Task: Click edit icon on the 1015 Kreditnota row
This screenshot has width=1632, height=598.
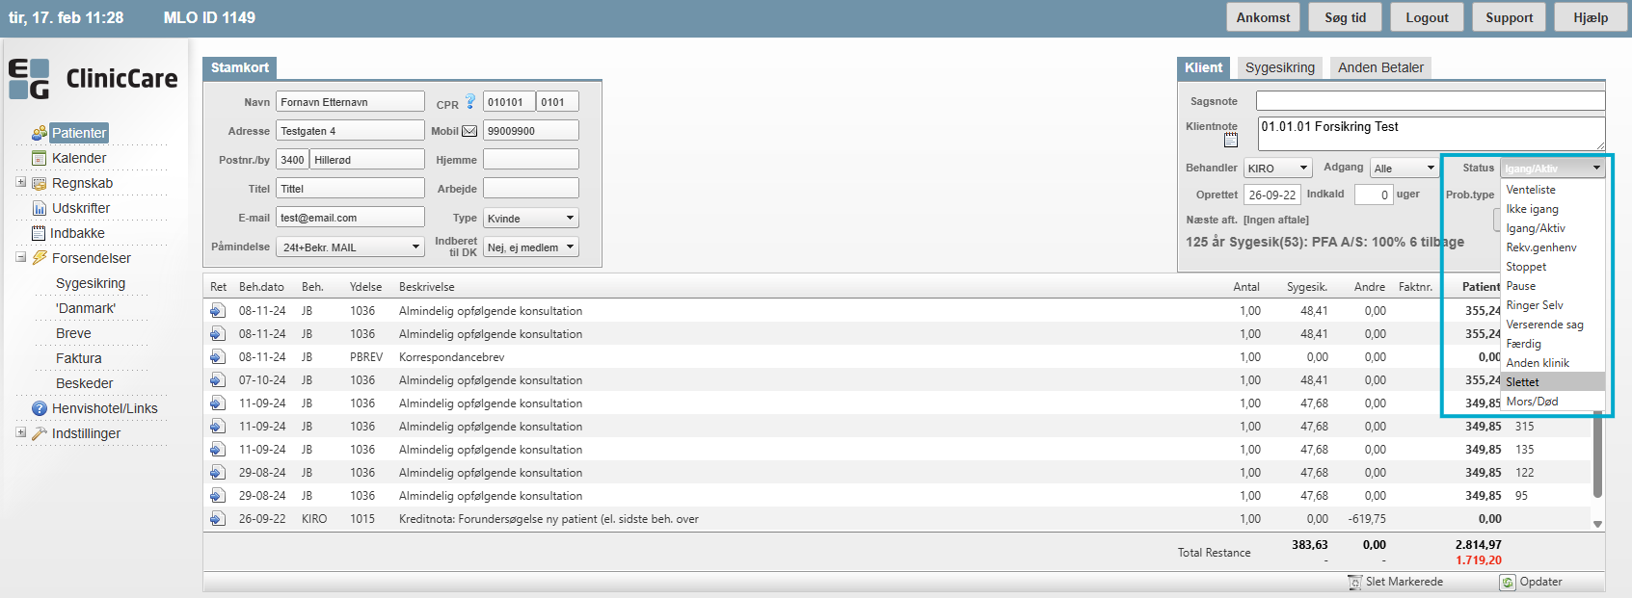Action: [x=218, y=519]
